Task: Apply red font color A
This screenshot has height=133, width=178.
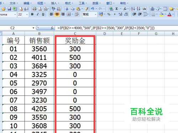Action: tap(169, 15)
